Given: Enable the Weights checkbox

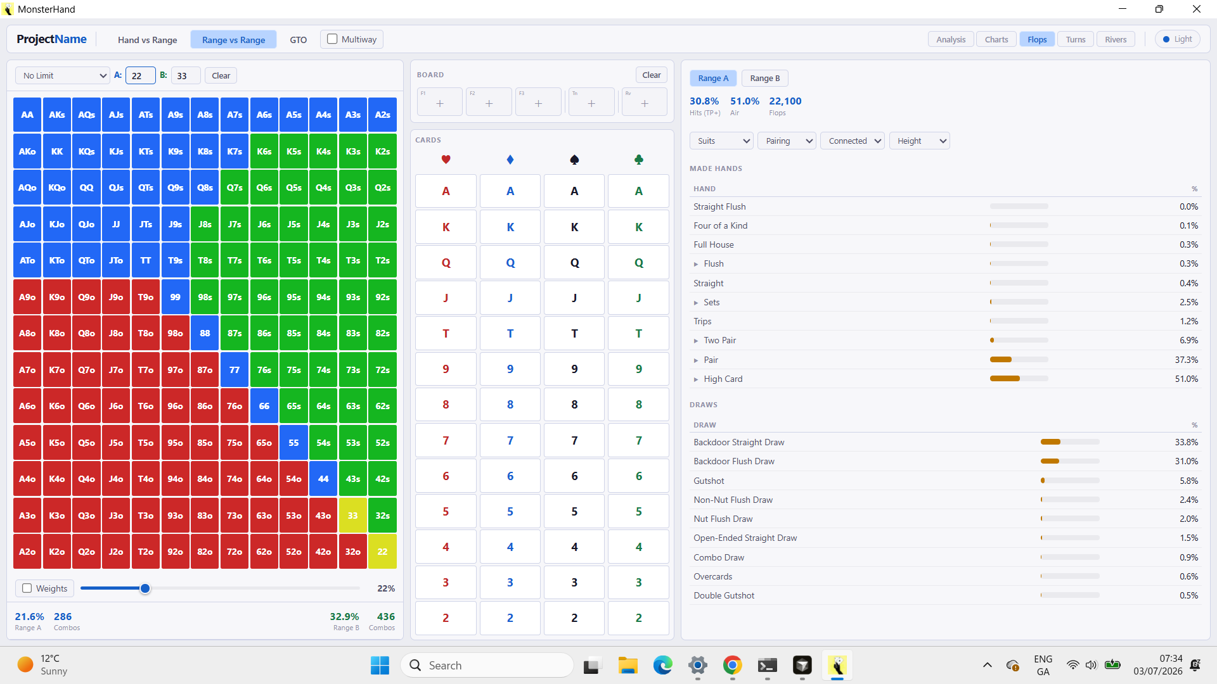Looking at the screenshot, I should [27, 588].
